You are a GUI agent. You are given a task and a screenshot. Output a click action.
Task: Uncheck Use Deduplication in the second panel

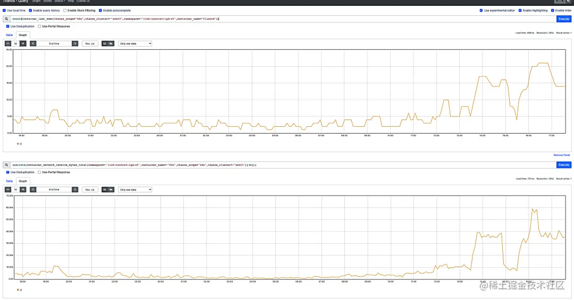click(x=7, y=172)
